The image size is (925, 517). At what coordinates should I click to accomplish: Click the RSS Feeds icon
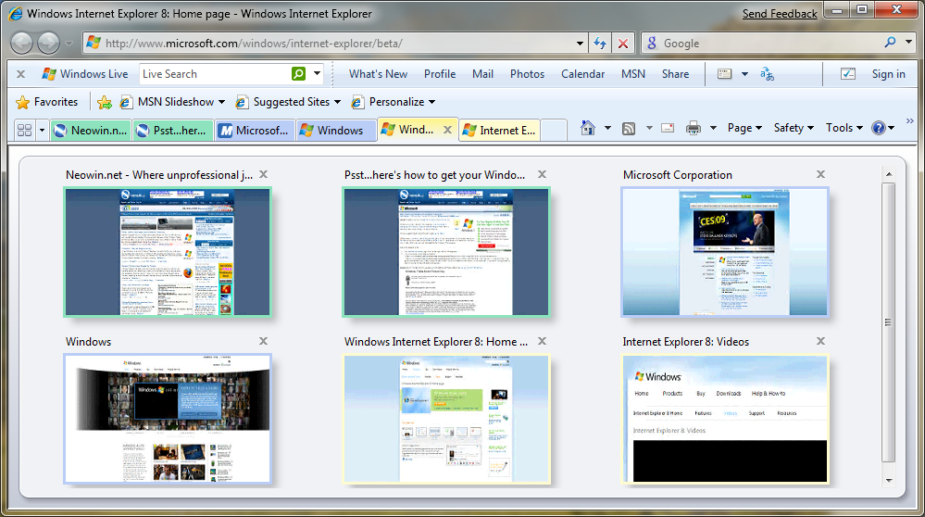pyautogui.click(x=629, y=128)
